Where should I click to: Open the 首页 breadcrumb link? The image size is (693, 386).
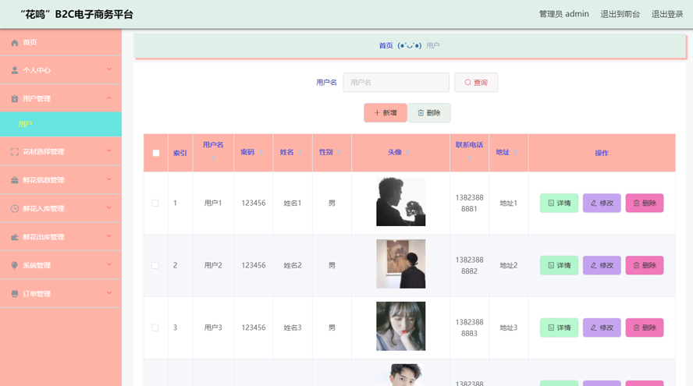(x=386, y=46)
